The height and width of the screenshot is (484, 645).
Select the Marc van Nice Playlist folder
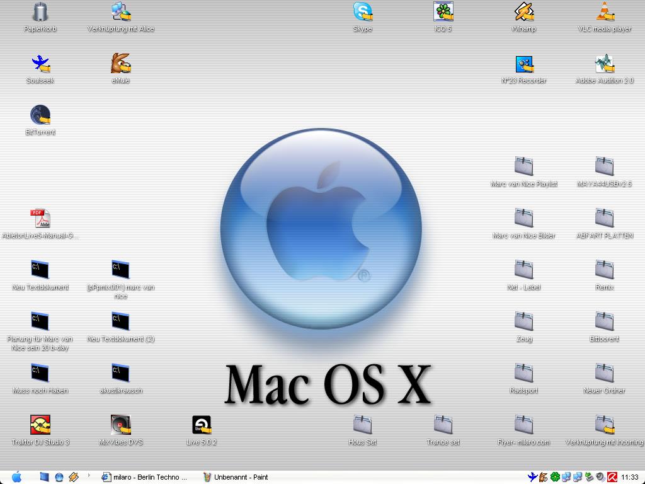[523, 167]
